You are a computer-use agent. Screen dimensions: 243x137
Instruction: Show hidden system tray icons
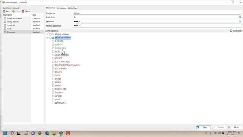(206, 133)
